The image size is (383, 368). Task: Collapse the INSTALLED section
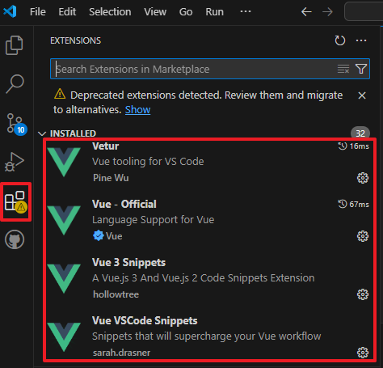tap(42, 133)
